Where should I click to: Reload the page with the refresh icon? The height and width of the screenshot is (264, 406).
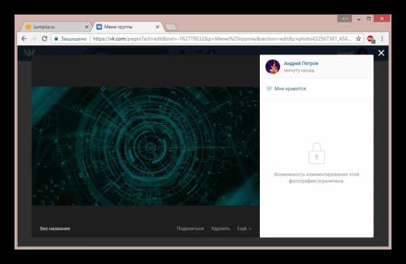point(45,39)
